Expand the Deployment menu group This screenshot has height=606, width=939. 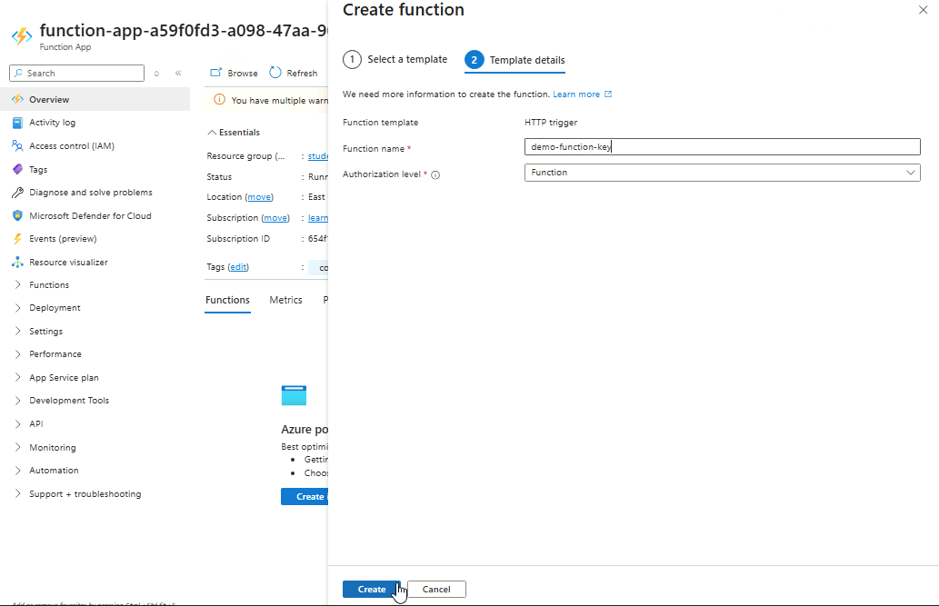[55, 308]
